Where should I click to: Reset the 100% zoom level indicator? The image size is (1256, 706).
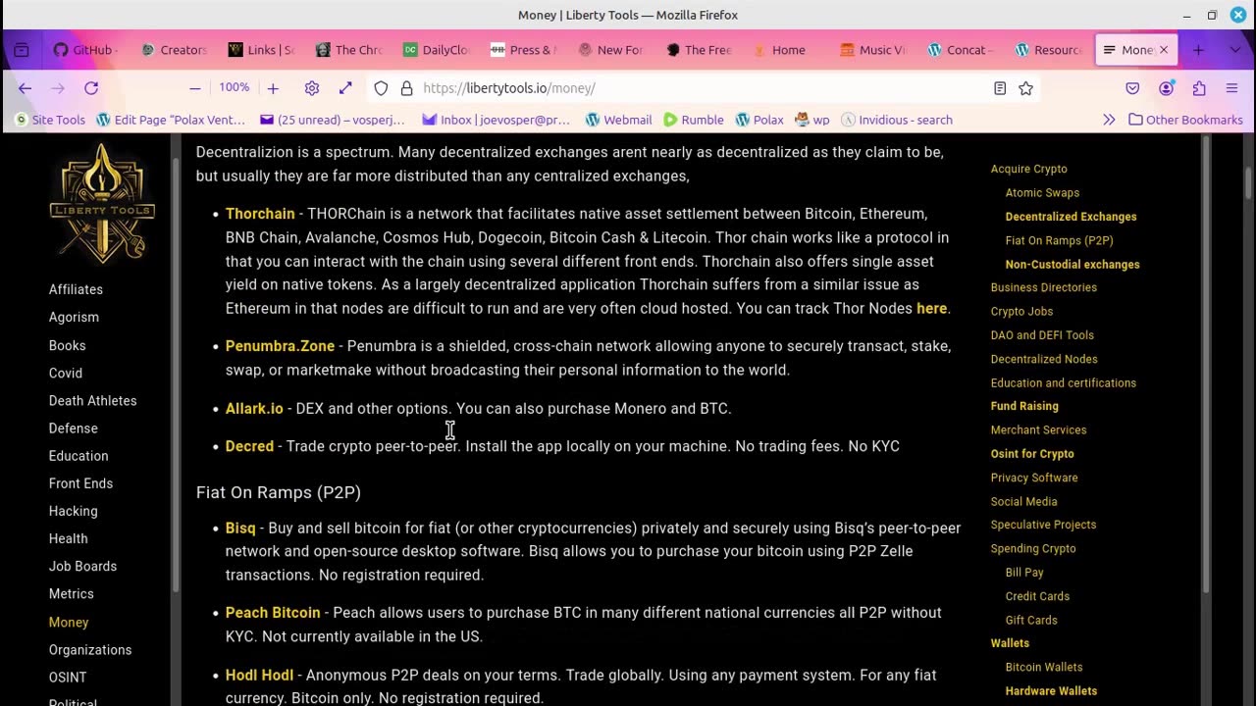tap(234, 88)
